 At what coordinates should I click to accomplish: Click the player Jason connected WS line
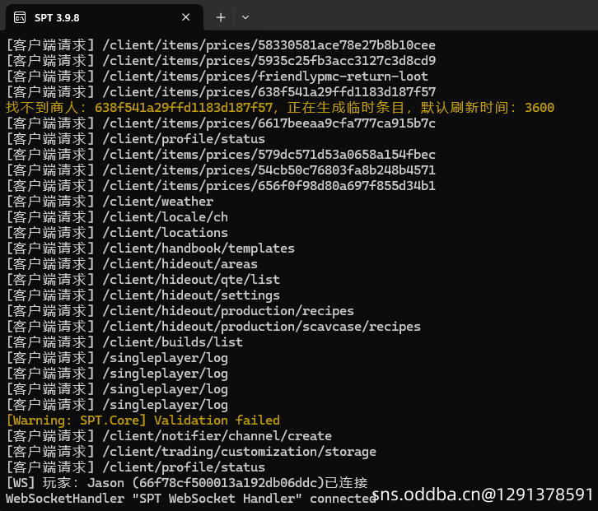coord(187,483)
